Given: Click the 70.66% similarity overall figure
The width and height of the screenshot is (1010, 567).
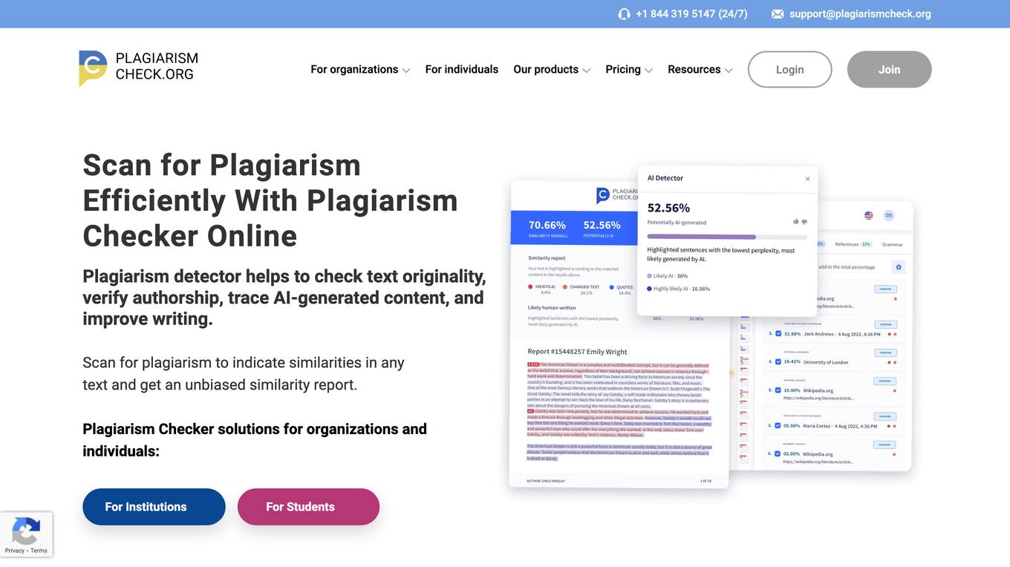Looking at the screenshot, I should click(x=547, y=225).
